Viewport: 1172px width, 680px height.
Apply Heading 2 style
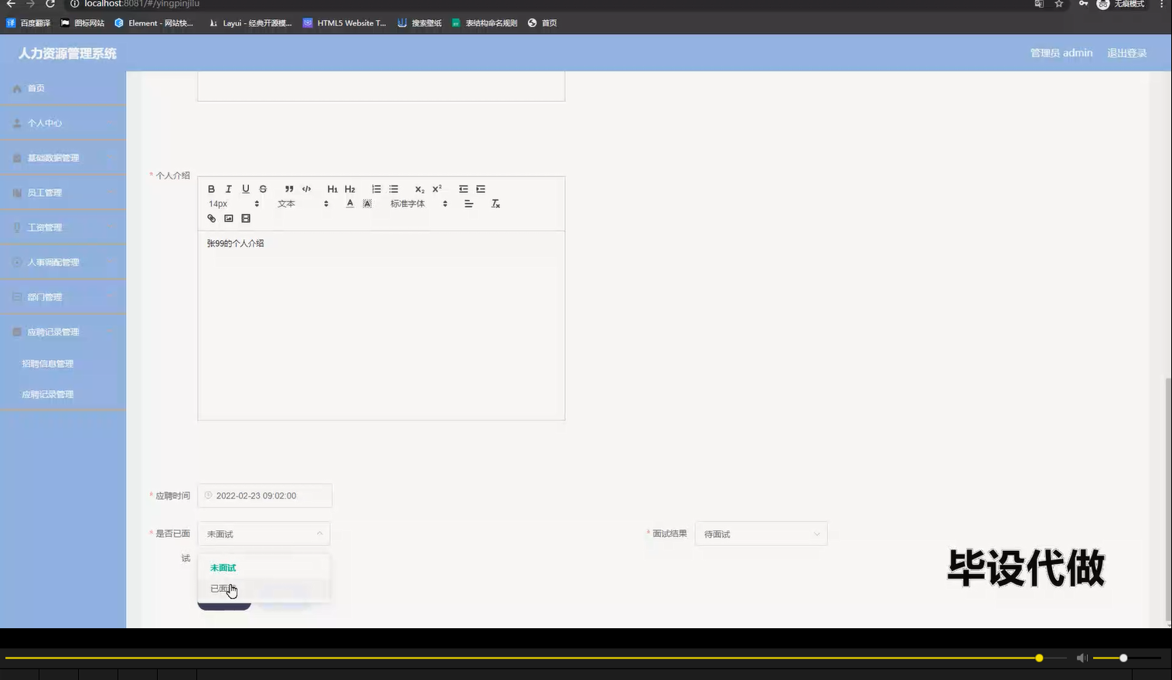[349, 189]
